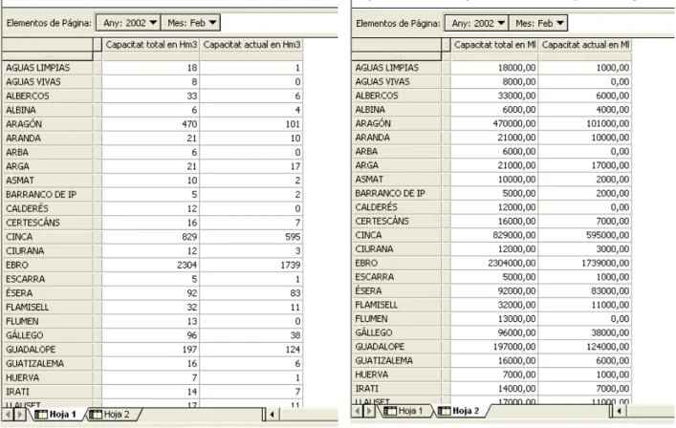Screen dimensions: 676x428
Task: Click Hoja 1 worksheet icon in right window
Action: [x=390, y=411]
